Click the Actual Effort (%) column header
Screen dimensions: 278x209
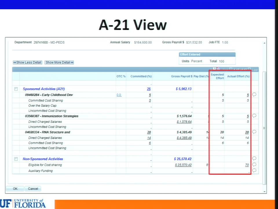coord(238,76)
